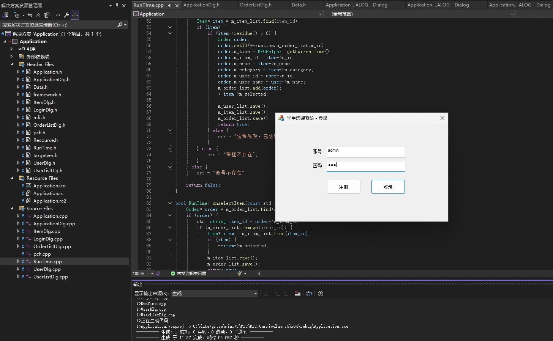The height and width of the screenshot is (341, 553).
Task: Click the disabled go to source output icon
Action: pos(266,294)
